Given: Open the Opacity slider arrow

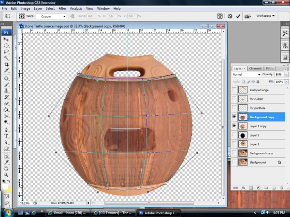Looking at the screenshot, I should pyautogui.click(x=286, y=74).
